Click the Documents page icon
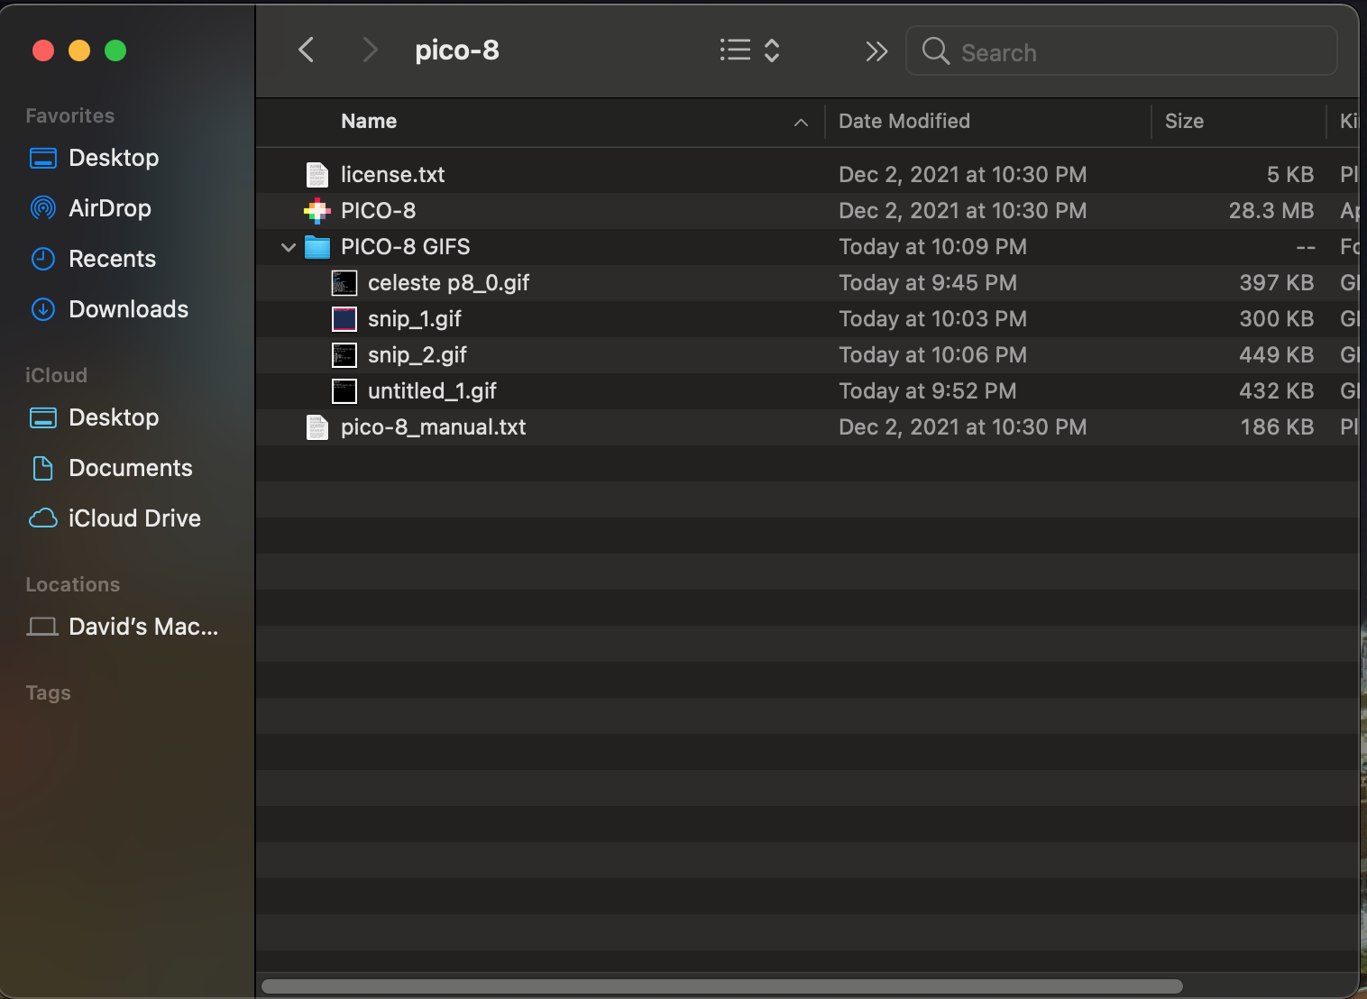 (43, 468)
